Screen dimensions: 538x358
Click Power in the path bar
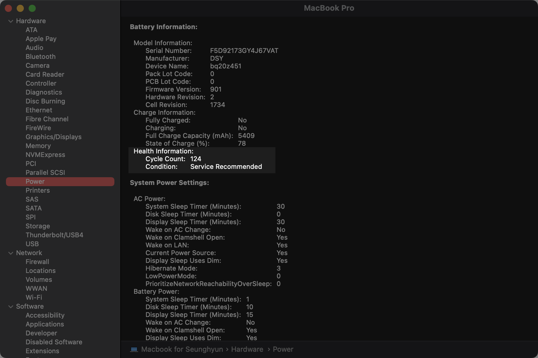[283, 349]
